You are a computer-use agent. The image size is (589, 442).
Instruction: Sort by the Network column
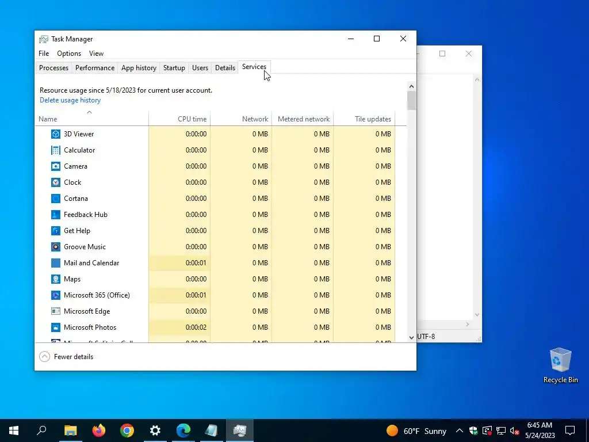pos(241,119)
